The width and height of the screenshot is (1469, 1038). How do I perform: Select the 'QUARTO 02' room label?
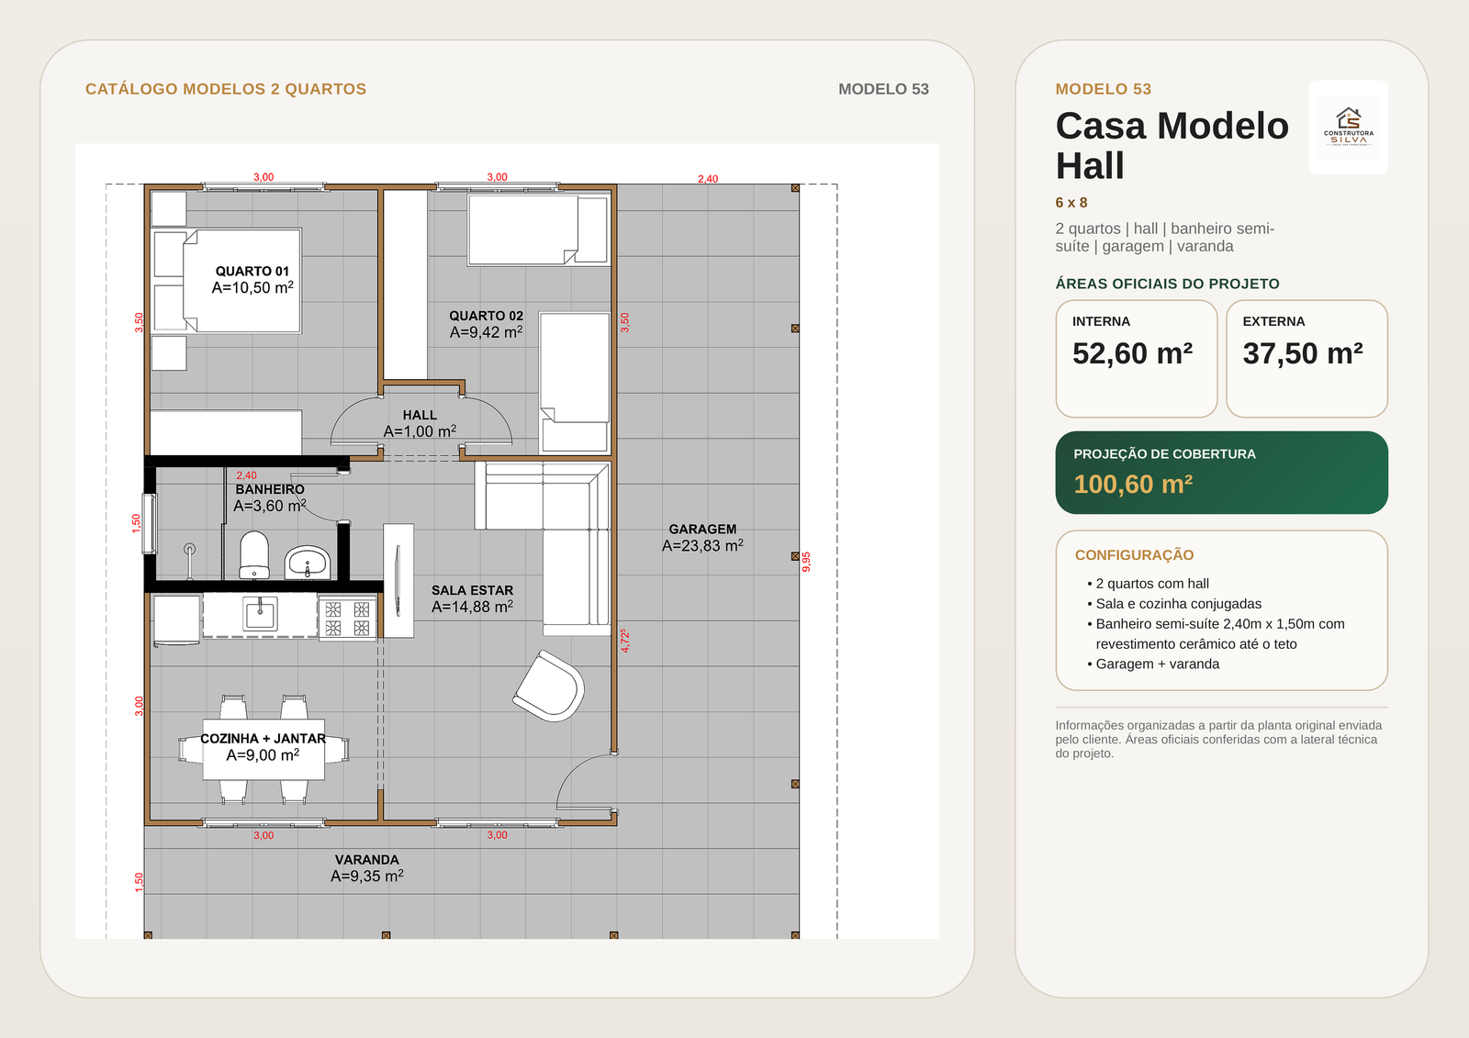[x=486, y=316]
